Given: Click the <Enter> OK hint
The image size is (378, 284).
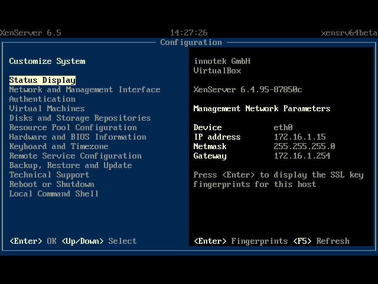Looking at the screenshot, I should pyautogui.click(x=32, y=241).
